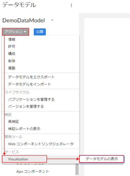This screenshot has width=130, height=176.
Task: Open Web コンポーネントリンクジェネレータ tool
Action: click(x=41, y=144)
